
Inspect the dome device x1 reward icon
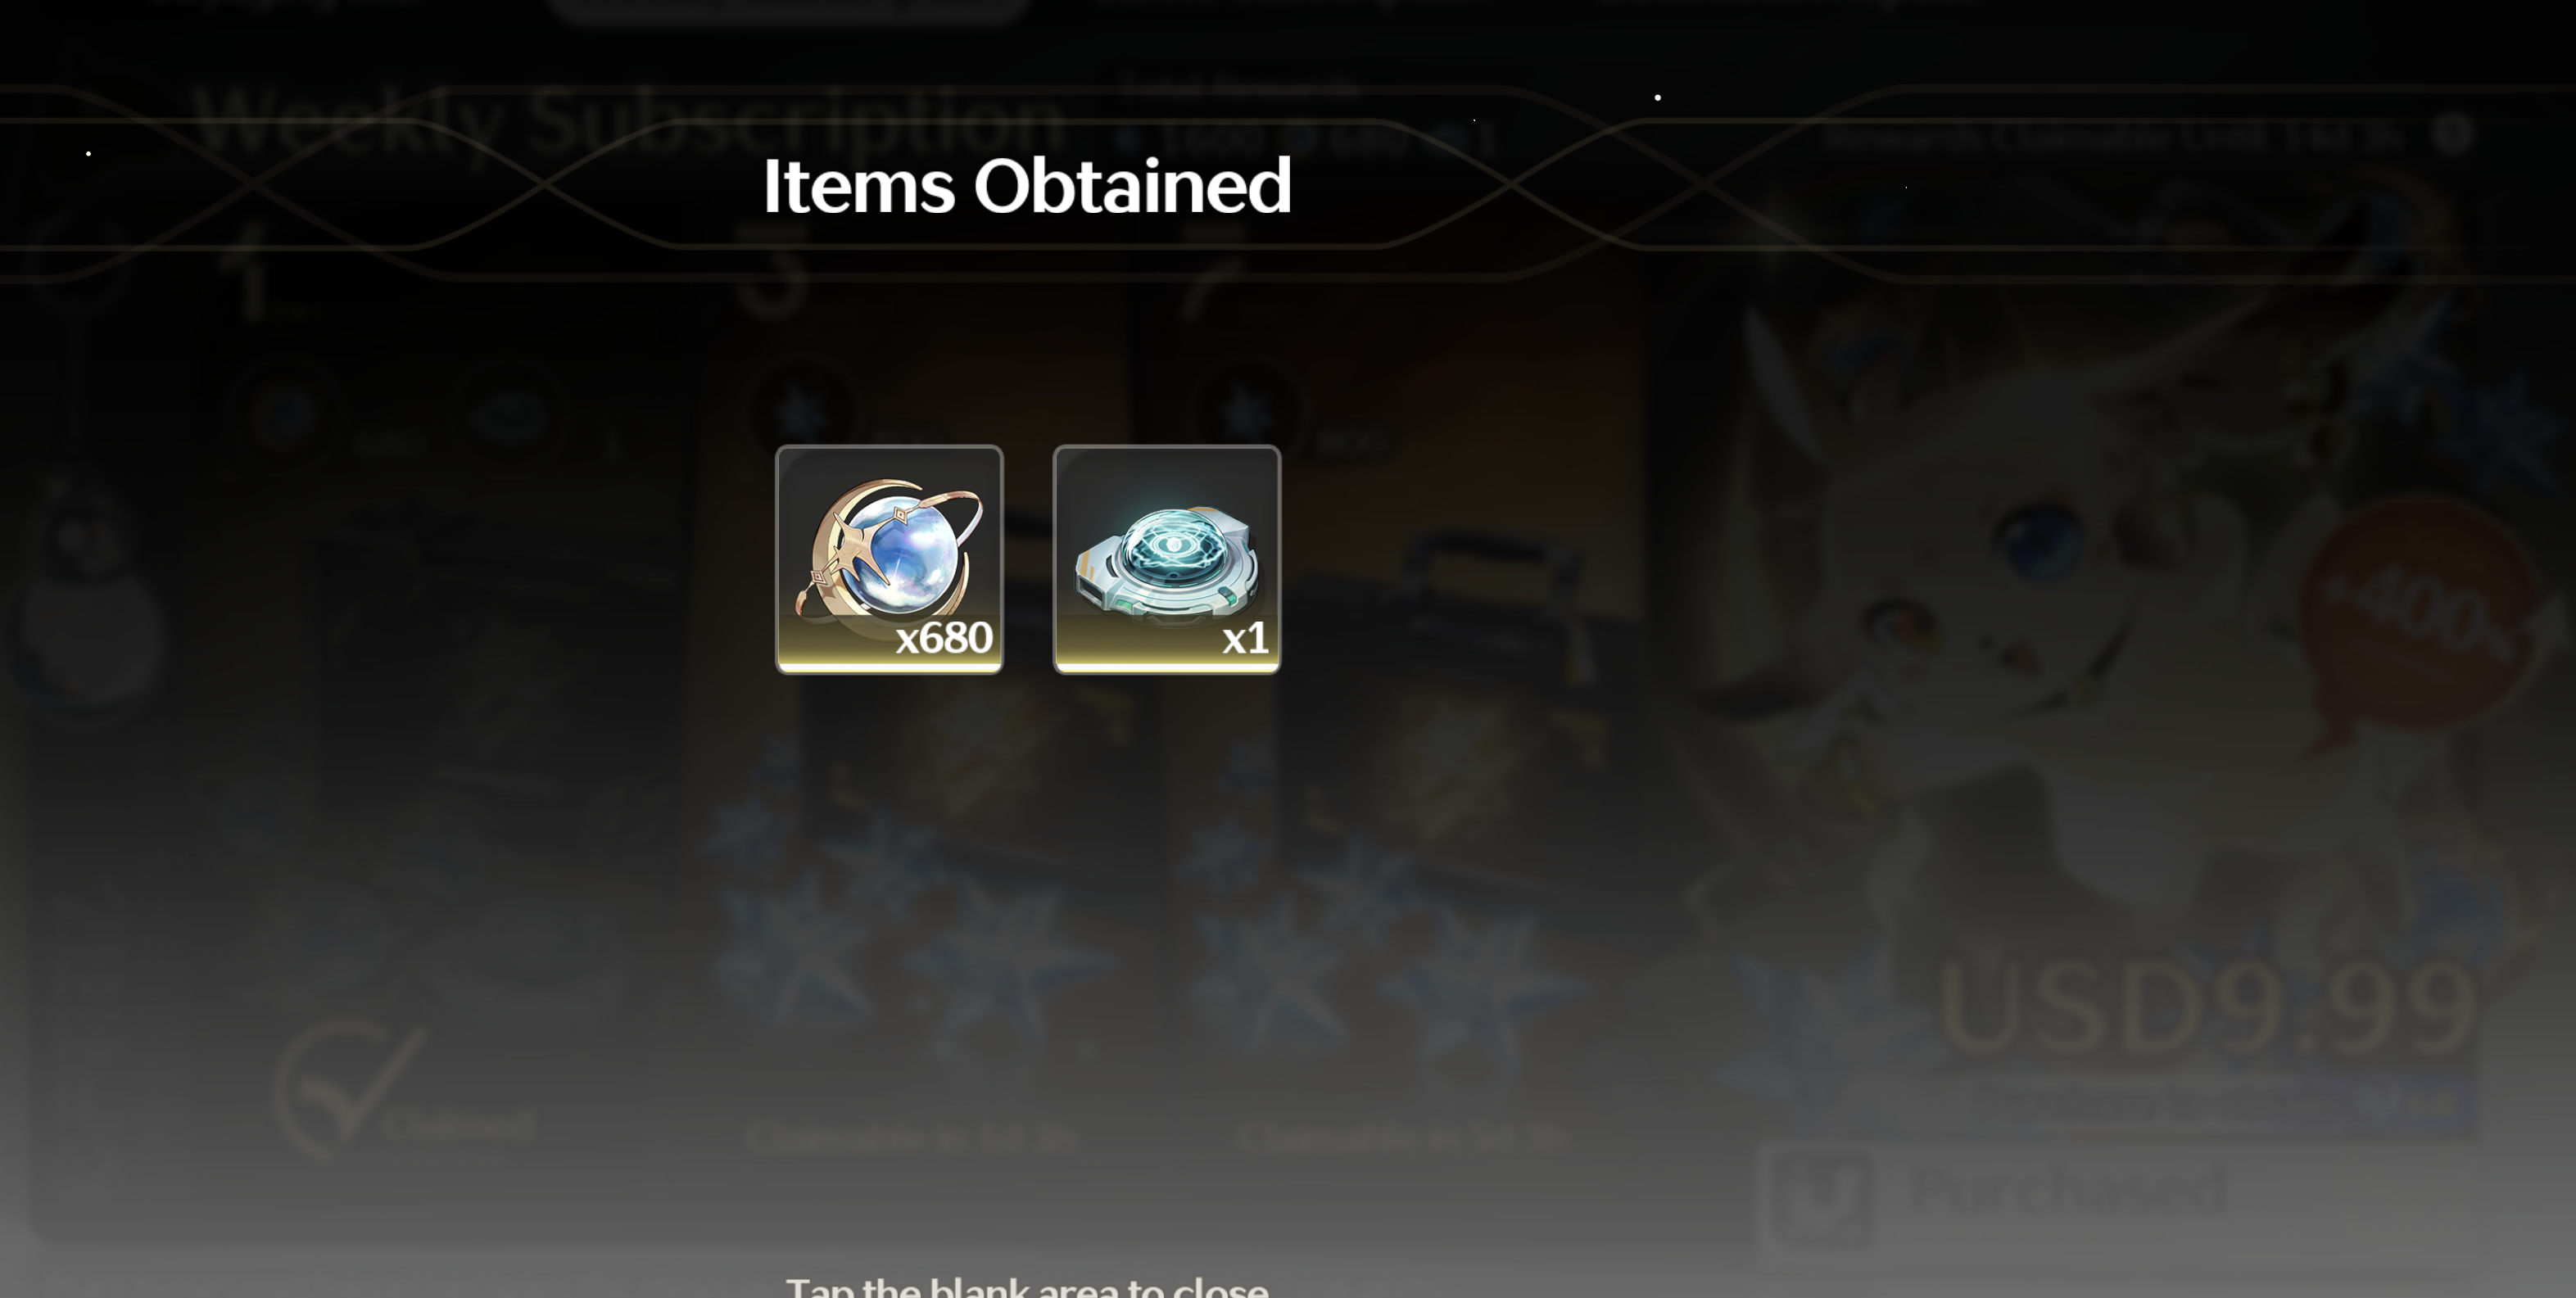(1166, 559)
